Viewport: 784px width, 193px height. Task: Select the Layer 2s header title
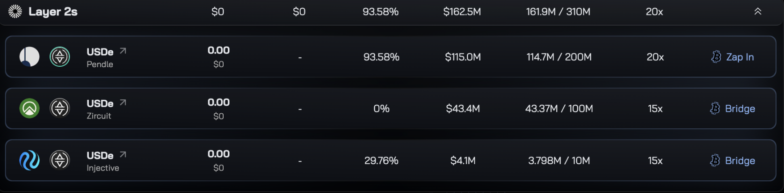[x=53, y=12]
